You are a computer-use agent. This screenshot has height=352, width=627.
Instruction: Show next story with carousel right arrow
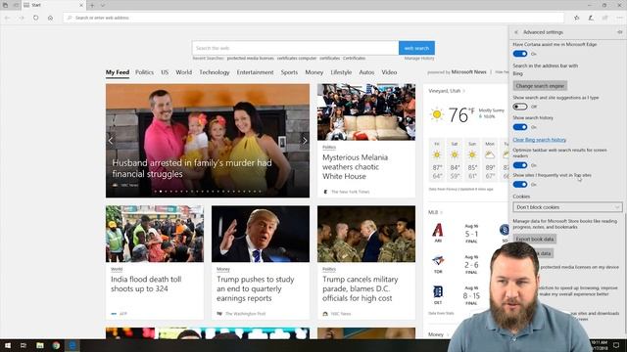(305, 141)
